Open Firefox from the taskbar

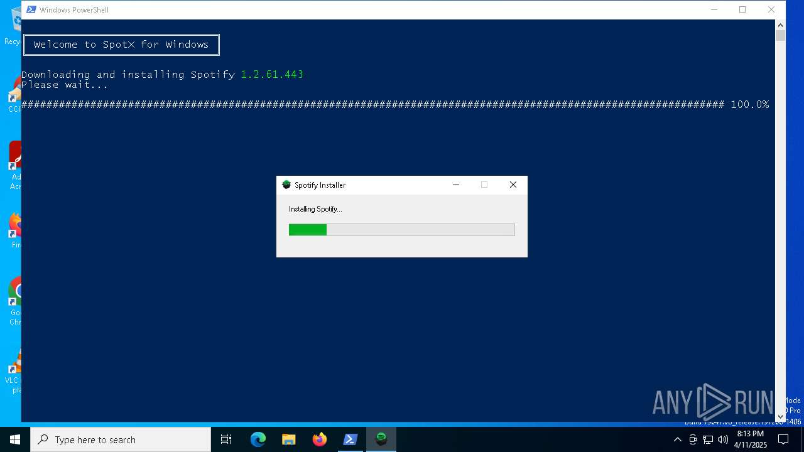point(320,439)
